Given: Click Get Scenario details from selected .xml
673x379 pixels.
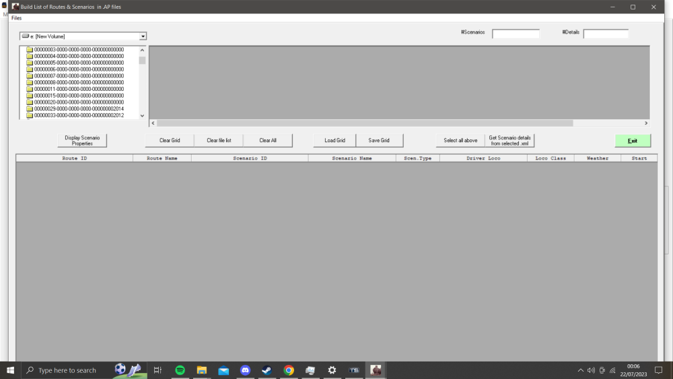Looking at the screenshot, I should point(509,140).
